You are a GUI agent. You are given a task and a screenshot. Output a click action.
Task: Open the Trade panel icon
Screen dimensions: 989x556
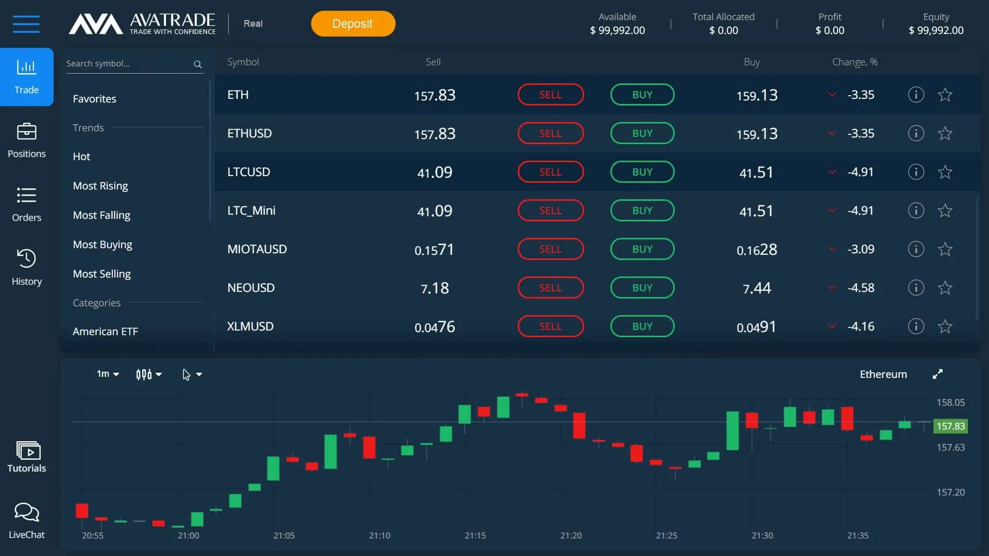coord(26,76)
